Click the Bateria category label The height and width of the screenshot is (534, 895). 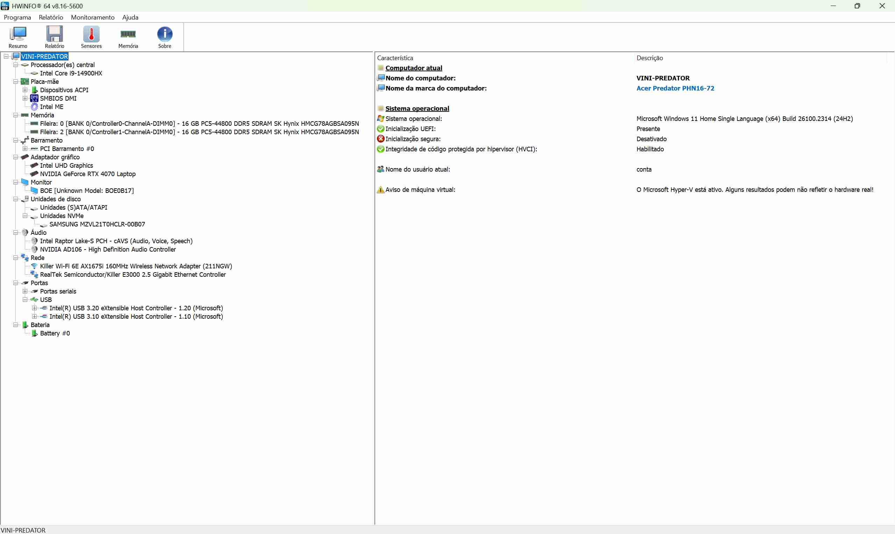pos(40,325)
